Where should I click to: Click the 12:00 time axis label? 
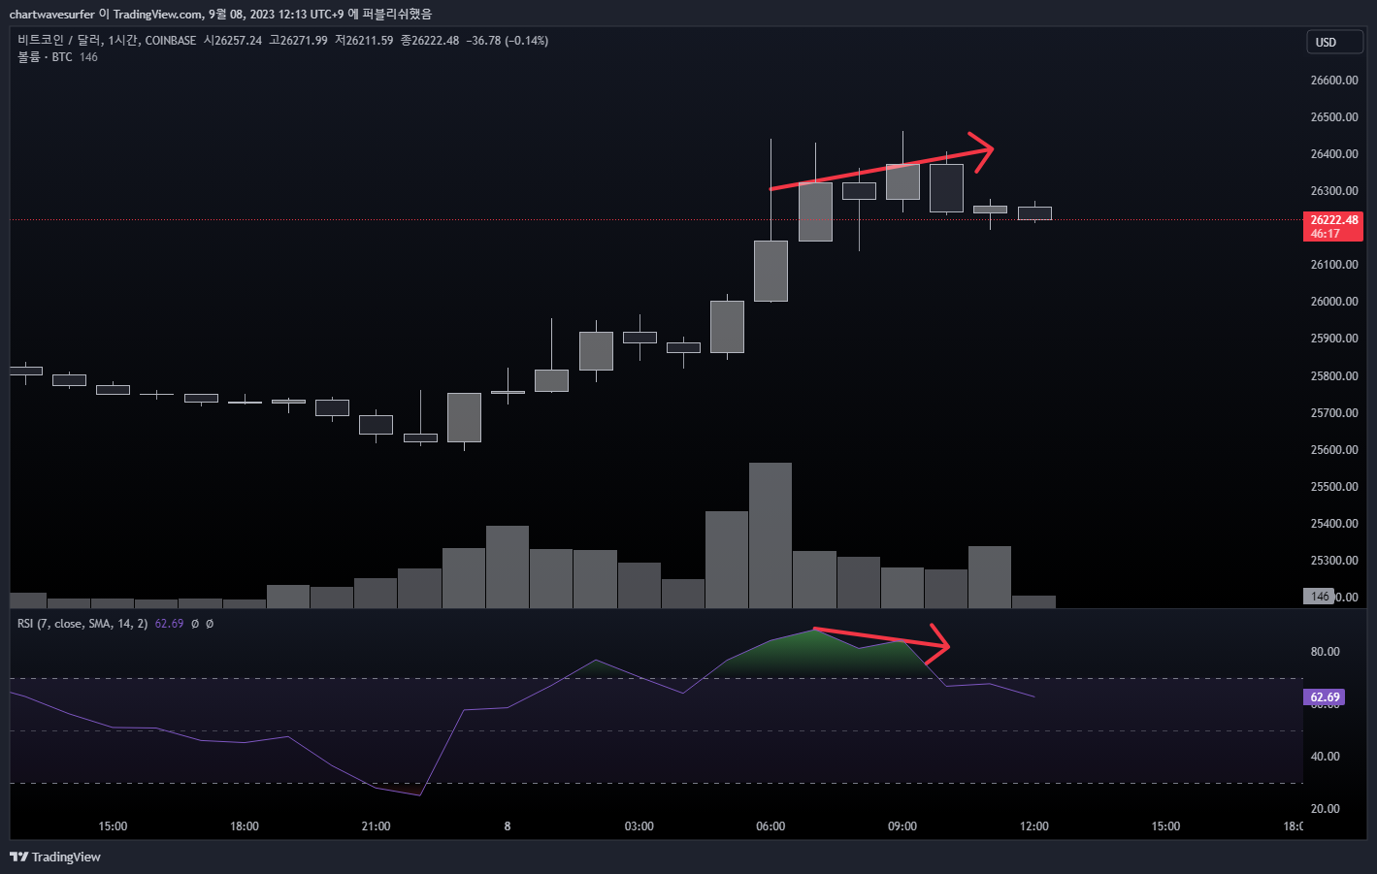click(x=1033, y=826)
